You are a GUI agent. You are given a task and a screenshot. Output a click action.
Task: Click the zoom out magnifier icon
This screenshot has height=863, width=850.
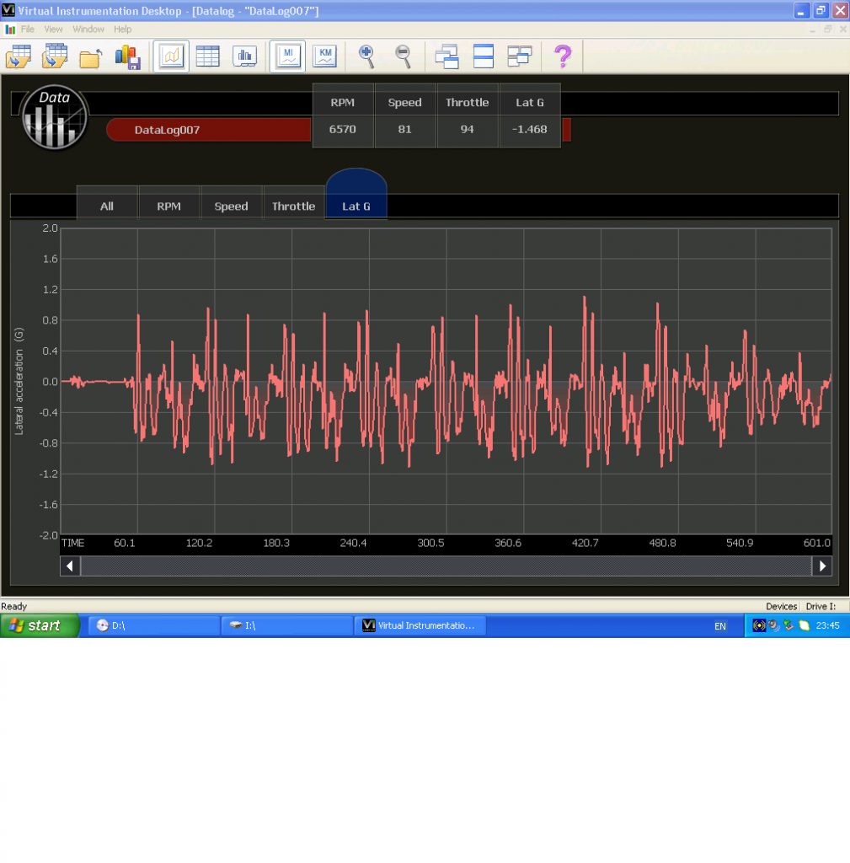[x=404, y=56]
